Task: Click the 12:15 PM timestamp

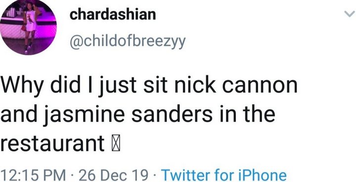Action: (x=32, y=176)
